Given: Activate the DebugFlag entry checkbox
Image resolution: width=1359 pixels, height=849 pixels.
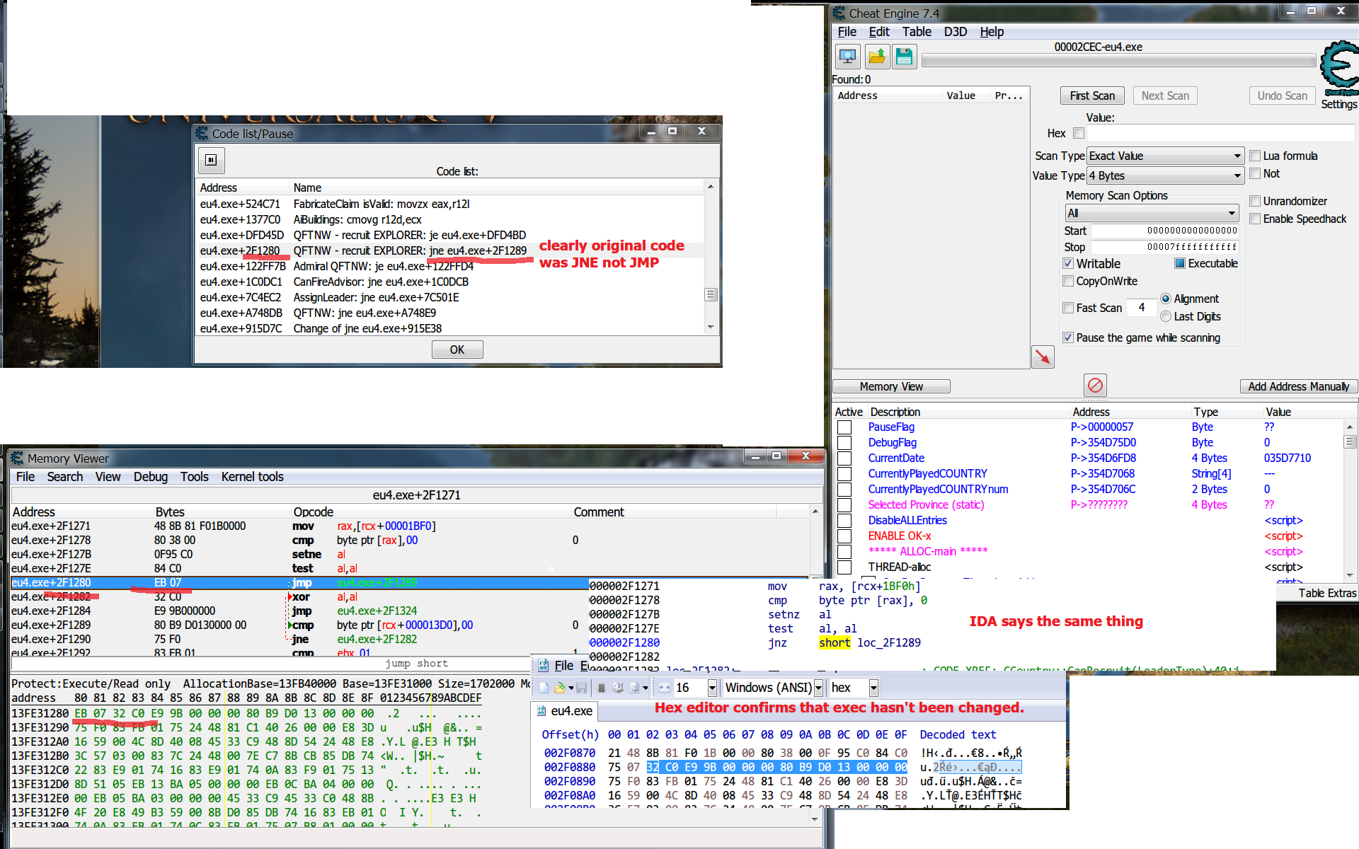Looking at the screenshot, I should click(844, 443).
